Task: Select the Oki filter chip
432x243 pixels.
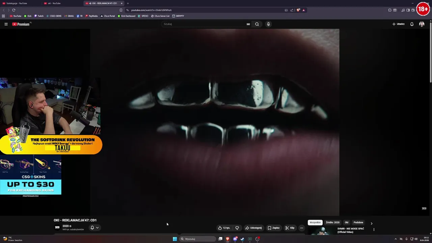Action: point(346,222)
